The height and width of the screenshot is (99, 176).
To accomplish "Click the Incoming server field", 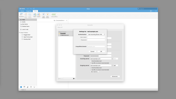I will click(101, 59).
